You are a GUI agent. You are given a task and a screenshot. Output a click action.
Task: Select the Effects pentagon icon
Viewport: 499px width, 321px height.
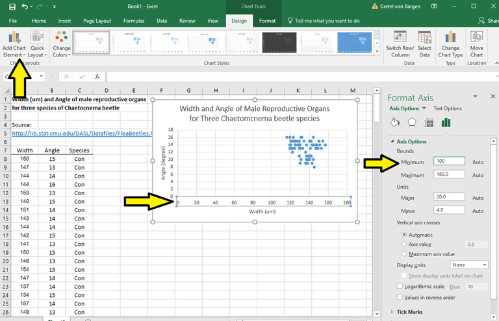tap(412, 123)
